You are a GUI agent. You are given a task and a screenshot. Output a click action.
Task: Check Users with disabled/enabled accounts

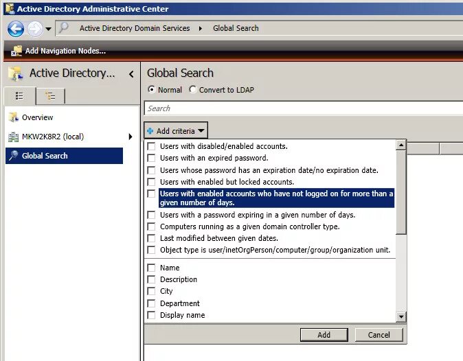tap(151, 146)
